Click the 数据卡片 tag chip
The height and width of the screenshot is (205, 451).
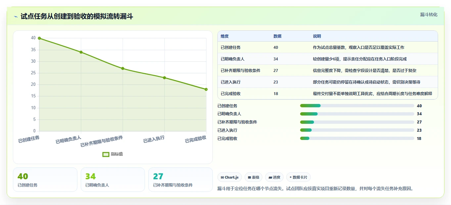[x=298, y=177]
